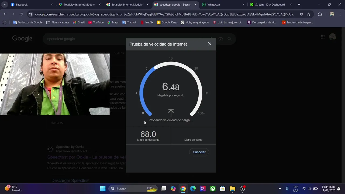Open the weather widget showing 29°C
The height and width of the screenshot is (194, 345).
click(x=13, y=188)
